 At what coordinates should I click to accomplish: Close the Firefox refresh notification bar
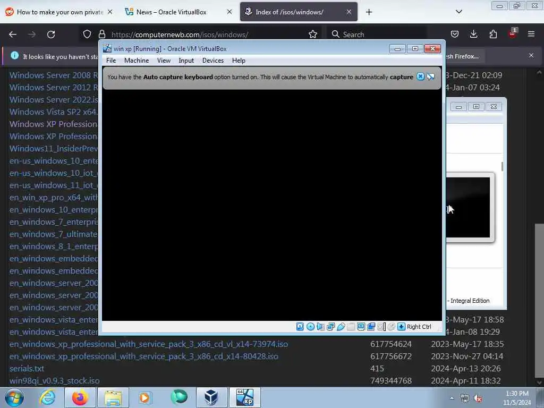coord(531,55)
